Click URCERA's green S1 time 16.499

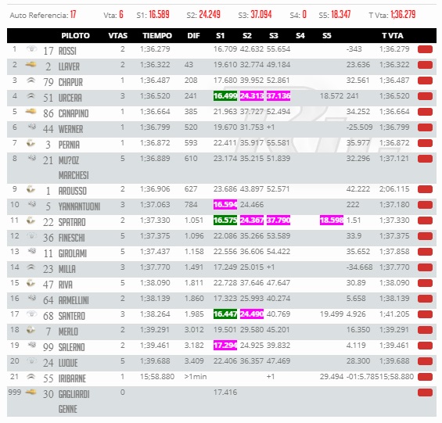pyautogui.click(x=225, y=96)
